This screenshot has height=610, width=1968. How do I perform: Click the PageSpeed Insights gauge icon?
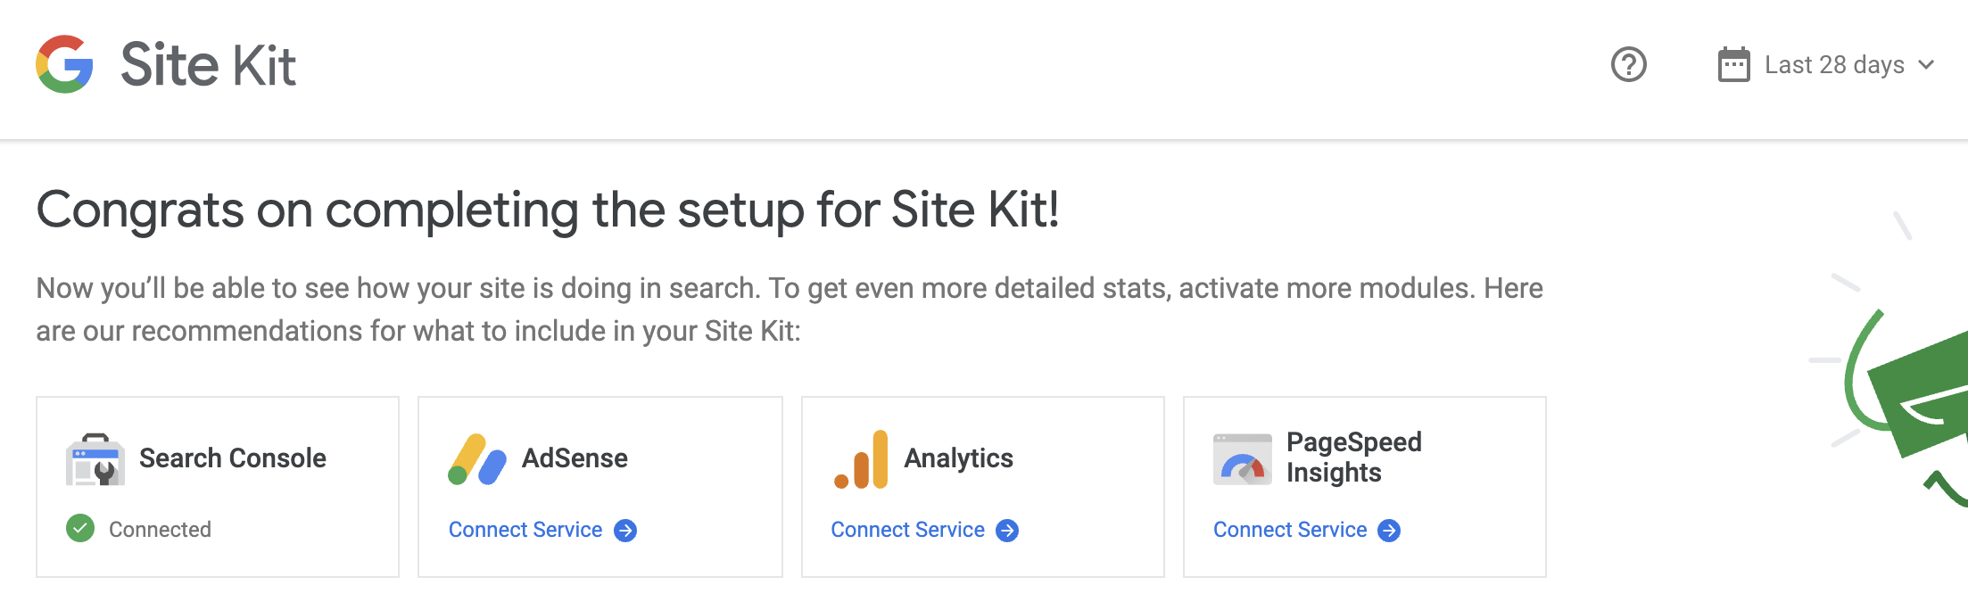click(x=1242, y=459)
